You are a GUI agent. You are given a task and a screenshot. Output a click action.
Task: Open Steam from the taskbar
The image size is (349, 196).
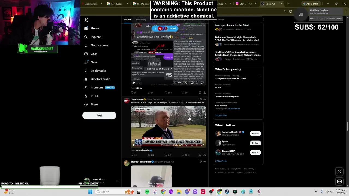pyautogui.click(x=227, y=192)
